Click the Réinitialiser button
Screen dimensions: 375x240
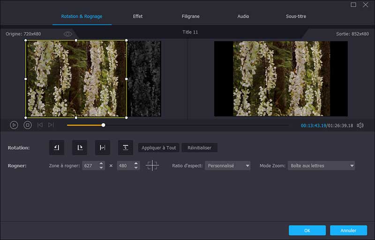click(199, 148)
